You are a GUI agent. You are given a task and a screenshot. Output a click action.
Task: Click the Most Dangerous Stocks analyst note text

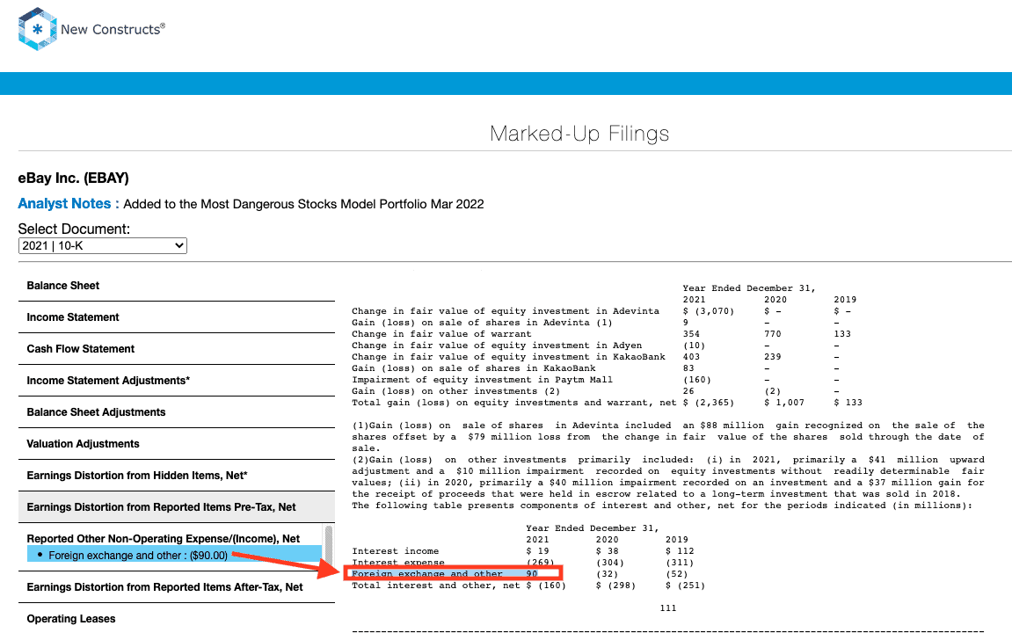pos(303,204)
